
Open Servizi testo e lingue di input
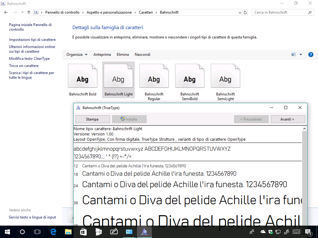[32, 217]
